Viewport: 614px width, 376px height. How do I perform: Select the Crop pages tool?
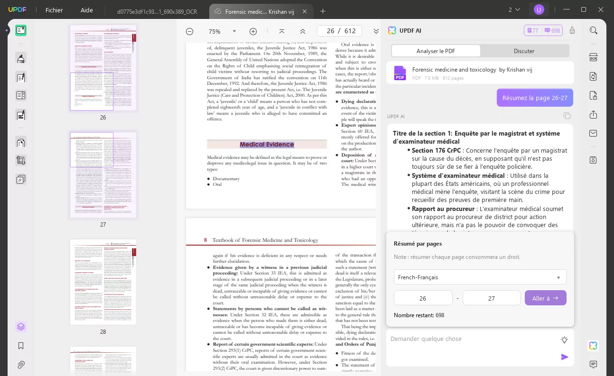(20, 160)
